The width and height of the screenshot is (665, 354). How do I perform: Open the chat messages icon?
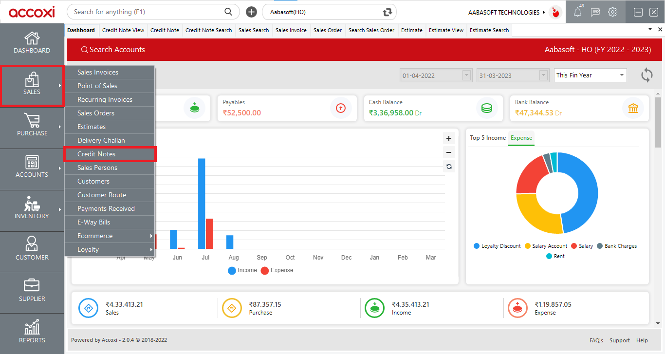point(595,12)
